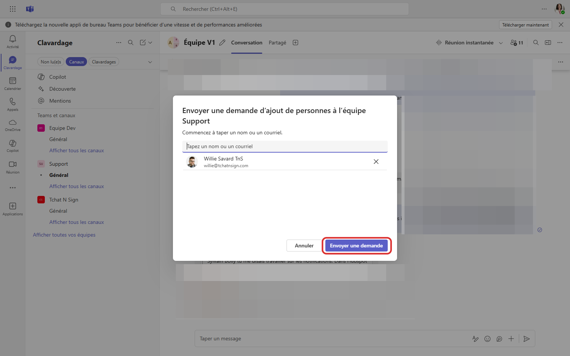Click the Microsoft Teams logo
Screen dimensions: 570x356
coord(30,9)
